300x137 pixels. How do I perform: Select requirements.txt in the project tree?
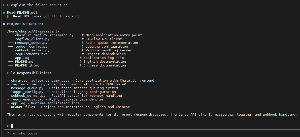(x=31, y=54)
